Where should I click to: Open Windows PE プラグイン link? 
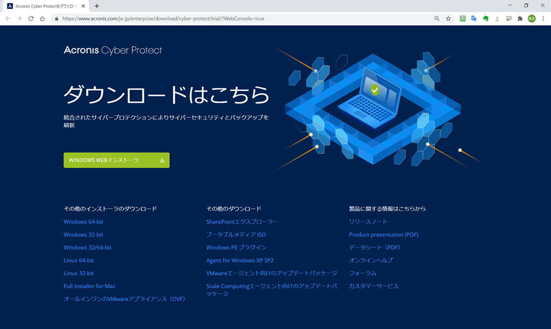[x=237, y=247]
